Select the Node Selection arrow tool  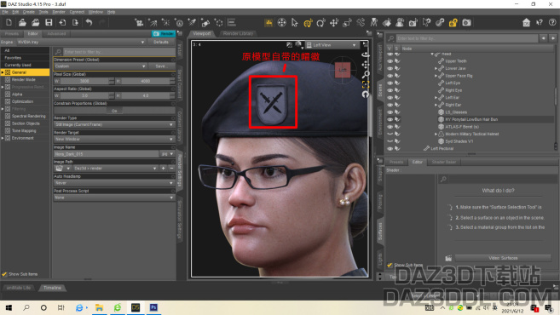[x=295, y=23]
